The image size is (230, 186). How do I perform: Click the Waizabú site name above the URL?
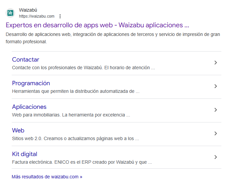pos(28,10)
